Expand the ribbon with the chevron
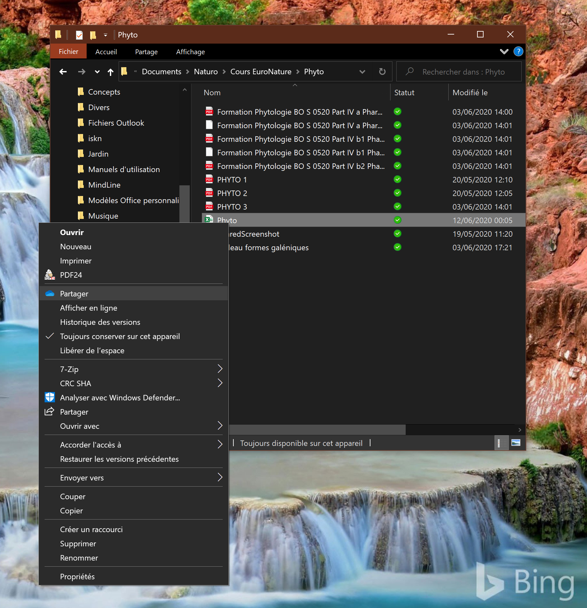Image resolution: width=587 pixels, height=608 pixels. tap(504, 52)
